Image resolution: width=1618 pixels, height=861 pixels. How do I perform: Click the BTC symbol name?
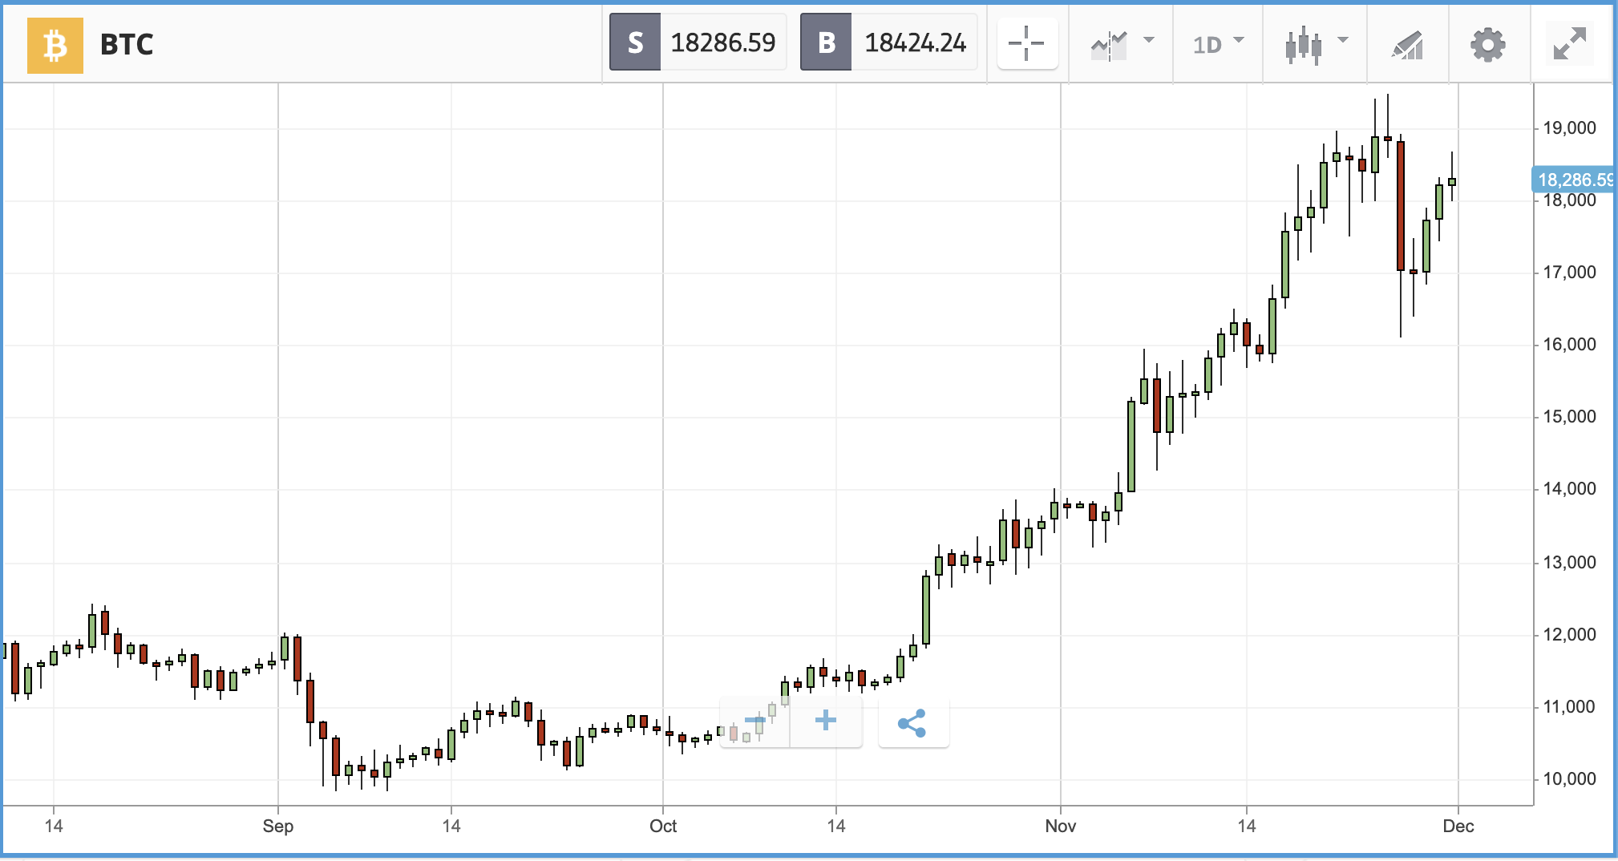[127, 45]
